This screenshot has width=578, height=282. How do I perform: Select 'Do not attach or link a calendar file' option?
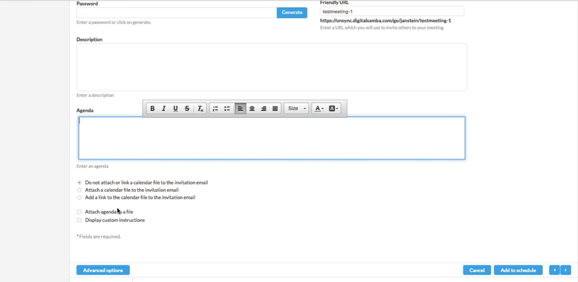(79, 182)
